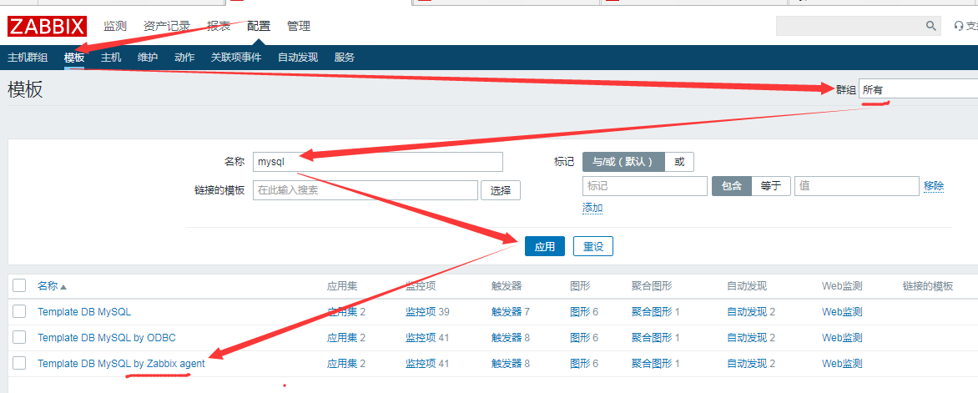Screen dimensions: 978x393
Task: Open 图形 6 in MySQL by ODBC row
Action: click(x=580, y=337)
